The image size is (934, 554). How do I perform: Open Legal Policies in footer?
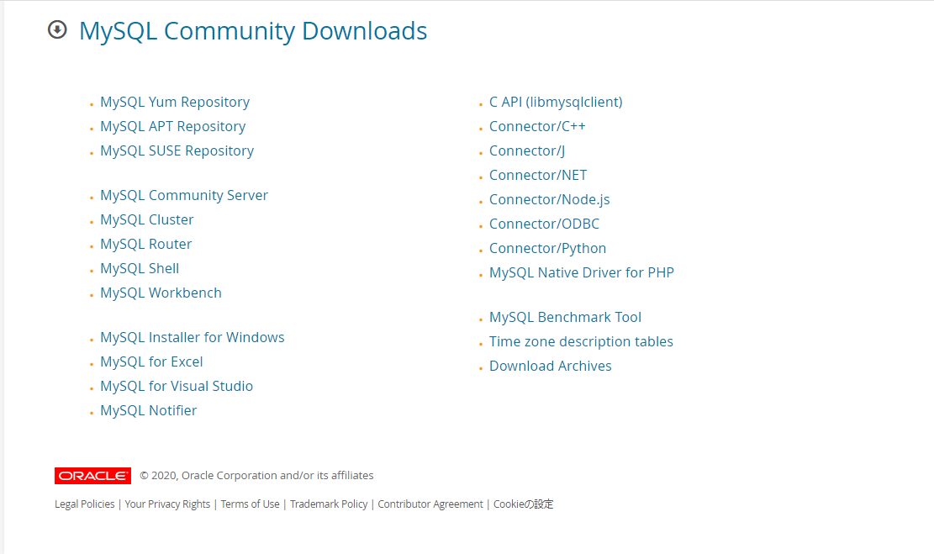click(x=85, y=504)
